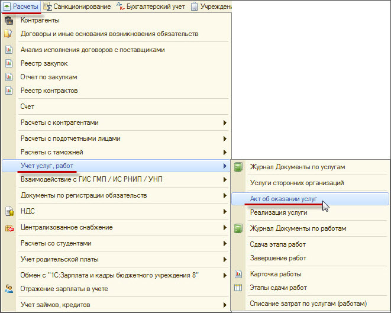
Task: Expand Документы по регистрации обязательств arrow
Action: tap(225, 195)
